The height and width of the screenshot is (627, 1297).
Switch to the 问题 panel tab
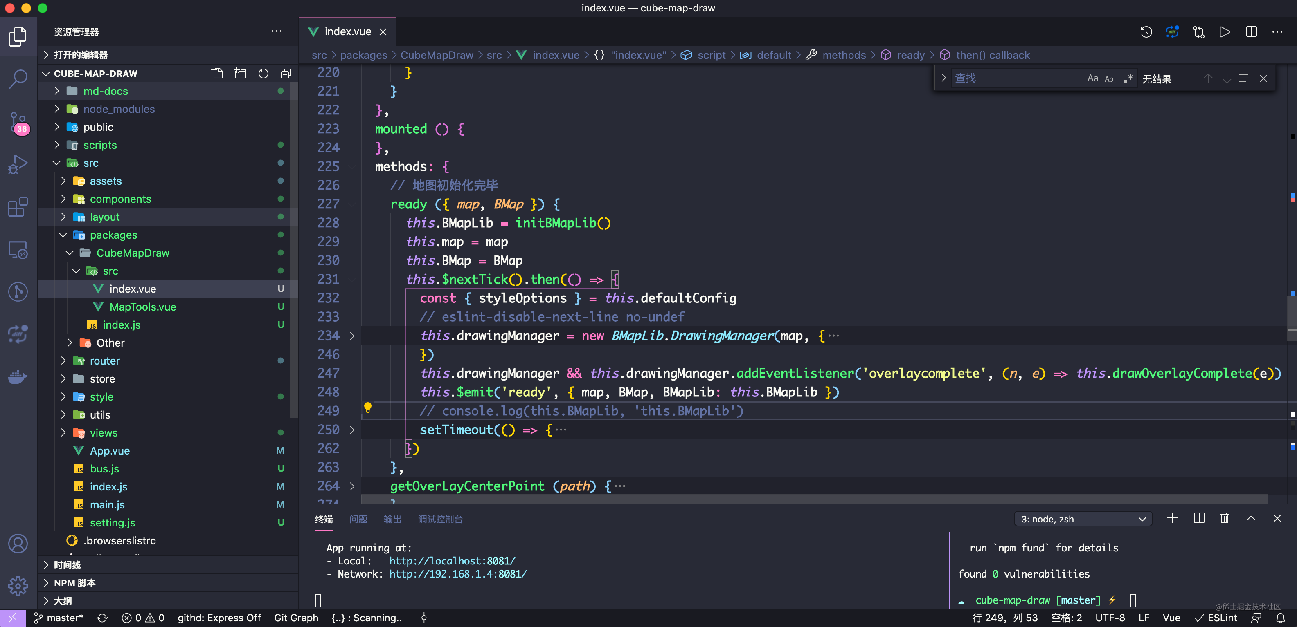[358, 519]
